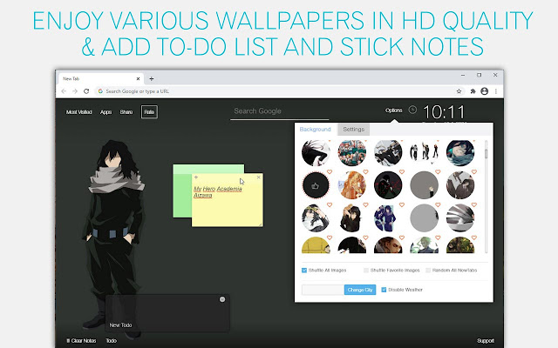
Task: Select the orange sunset wallpaper thumbnail
Action: (351, 185)
